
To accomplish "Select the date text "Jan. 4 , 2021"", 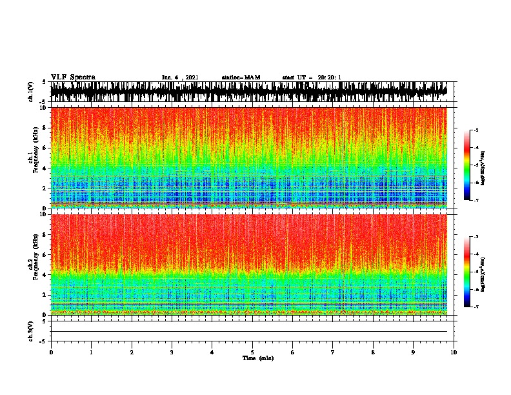I will (x=180, y=77).
